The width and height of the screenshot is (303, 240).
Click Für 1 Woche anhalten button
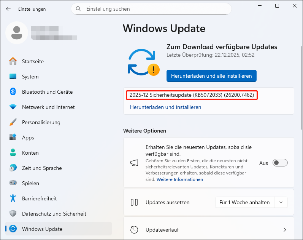click(x=244, y=202)
